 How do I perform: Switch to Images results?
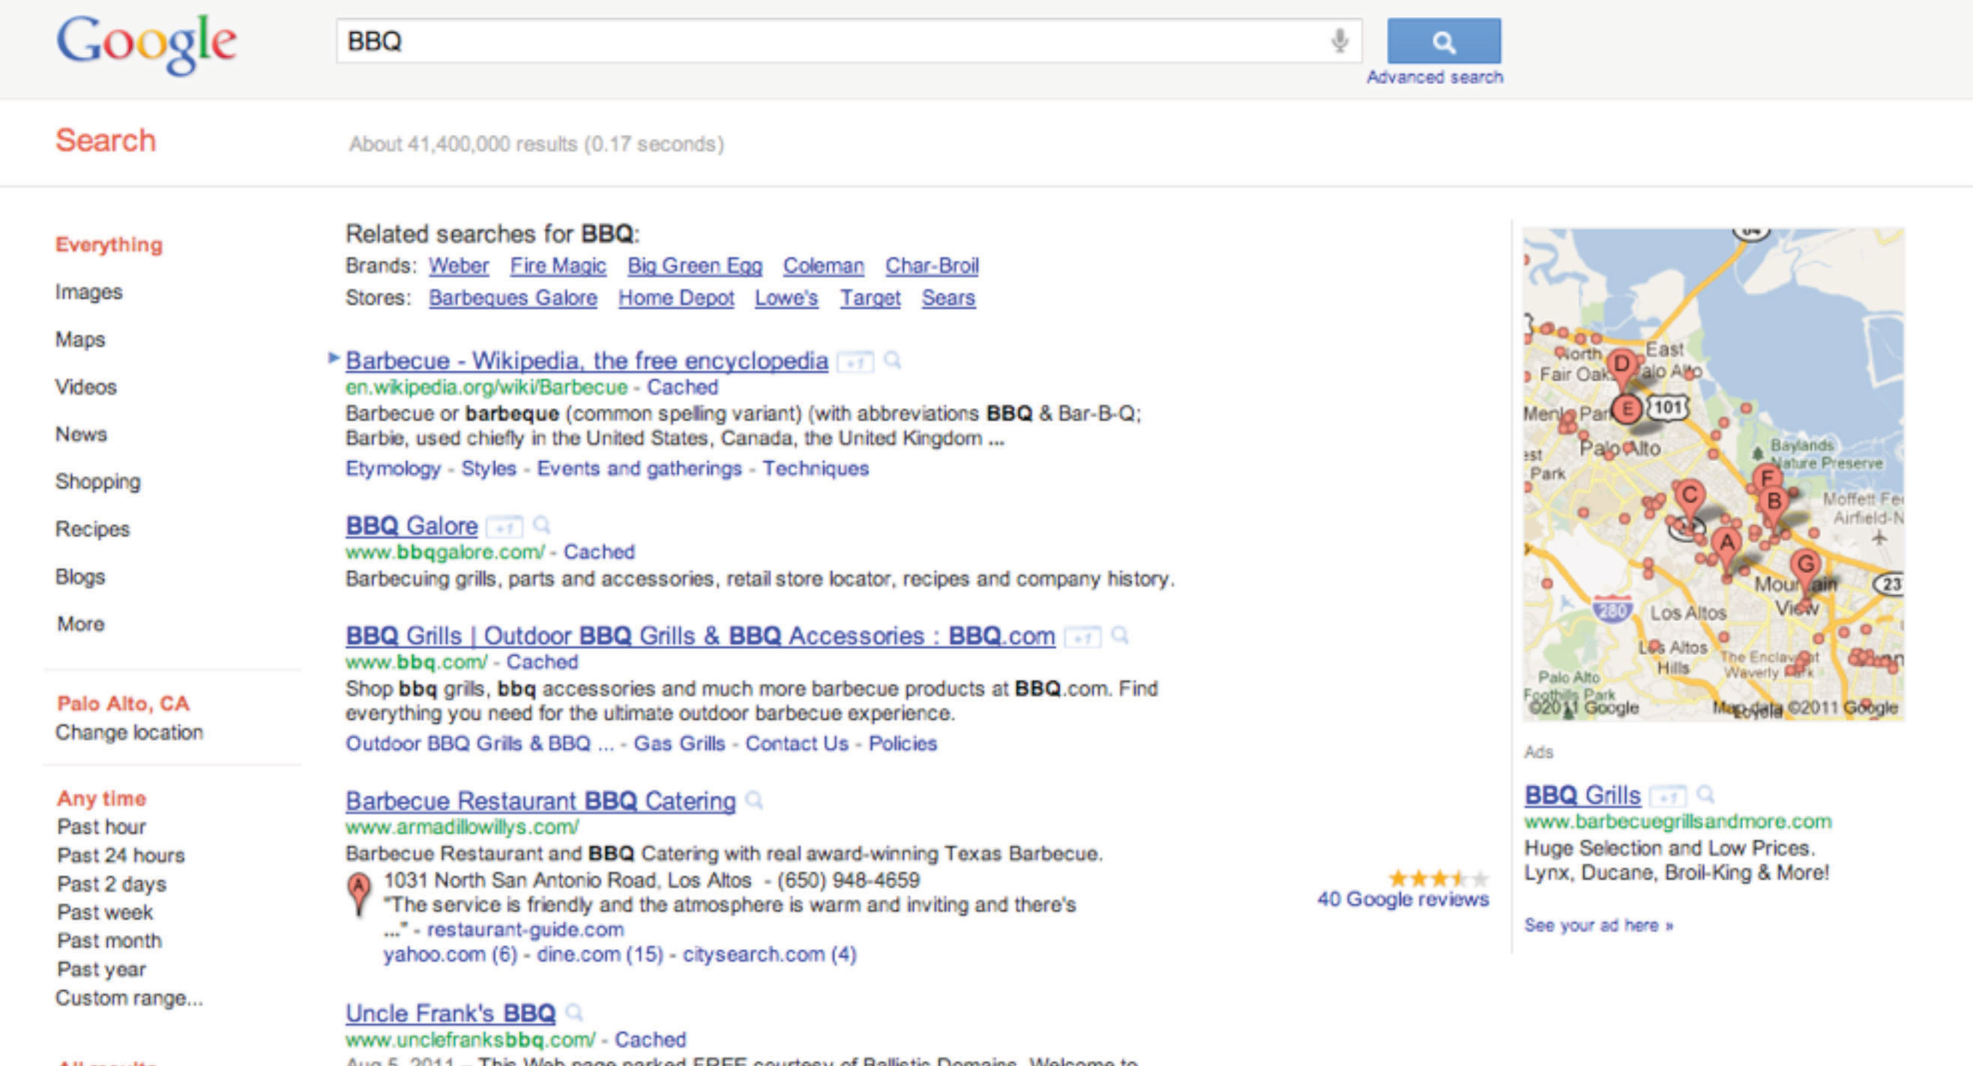89,292
